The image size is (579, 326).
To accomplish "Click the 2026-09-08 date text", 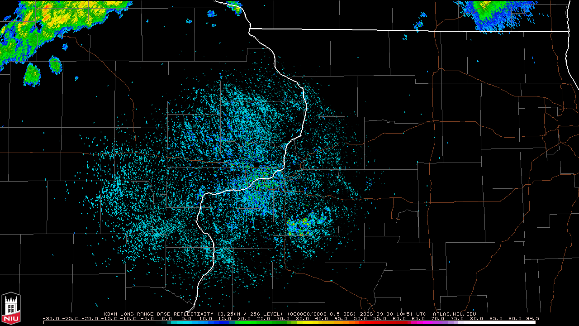I will click(376, 314).
